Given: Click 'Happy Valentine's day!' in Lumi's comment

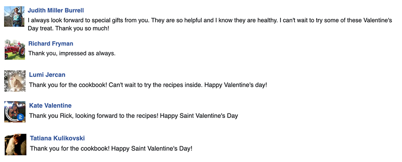Looking at the screenshot, I should (235, 85).
